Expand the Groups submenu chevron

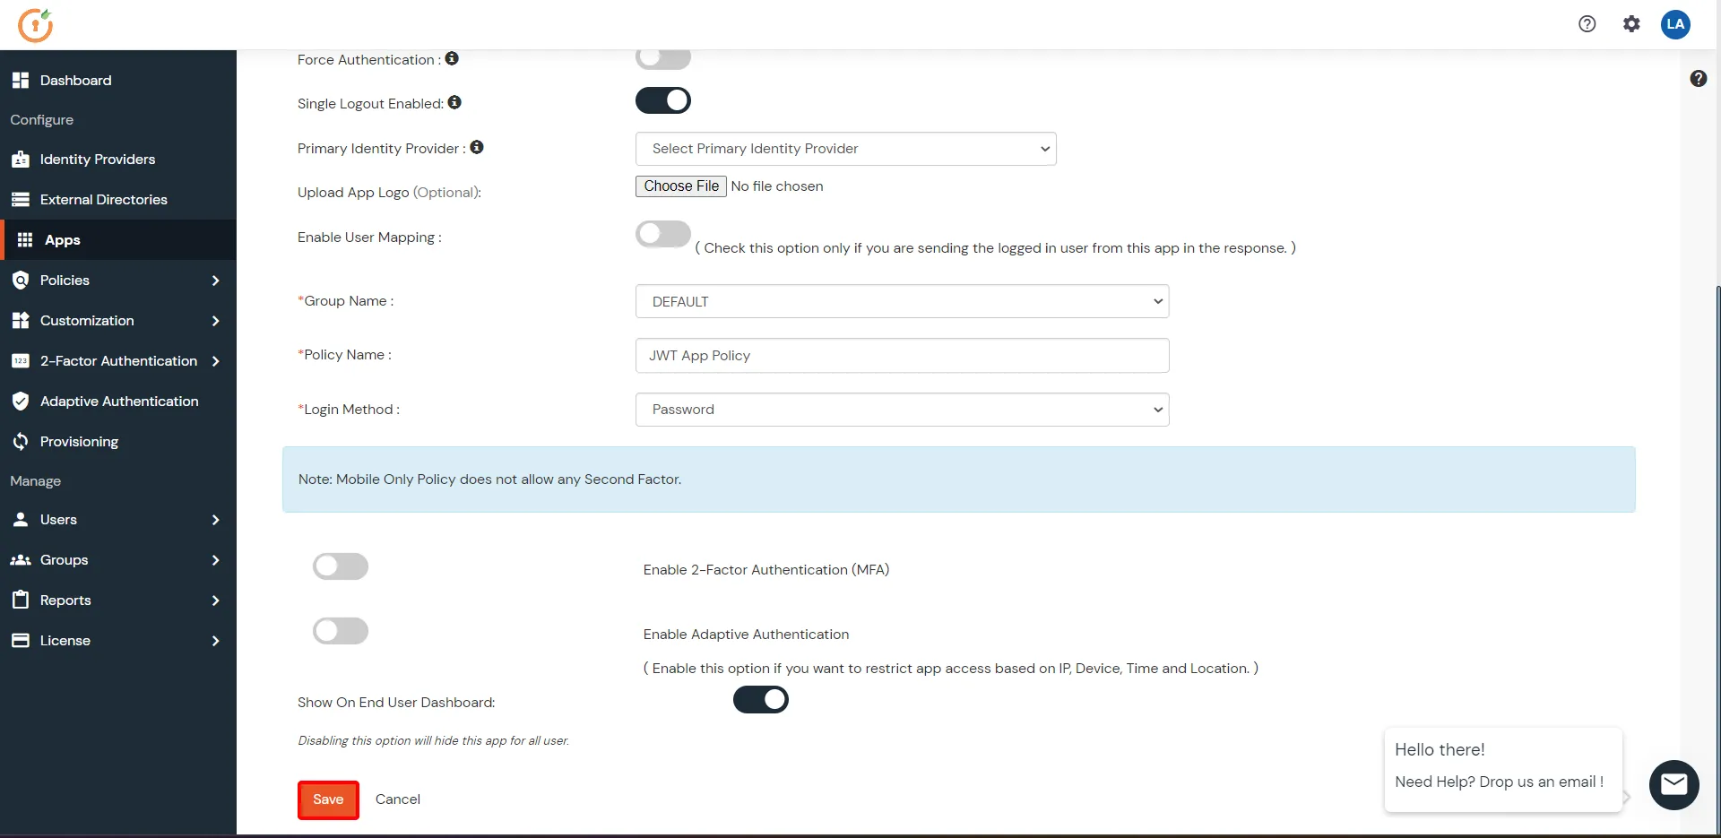click(x=215, y=560)
